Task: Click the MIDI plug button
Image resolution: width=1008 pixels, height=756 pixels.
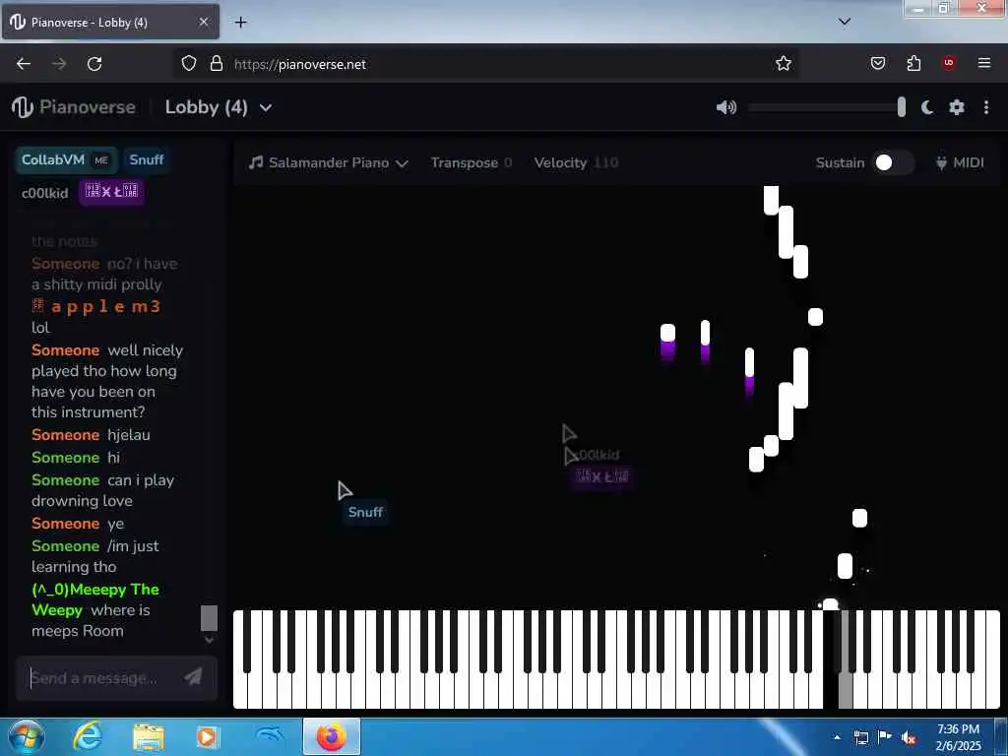Action: point(960,162)
